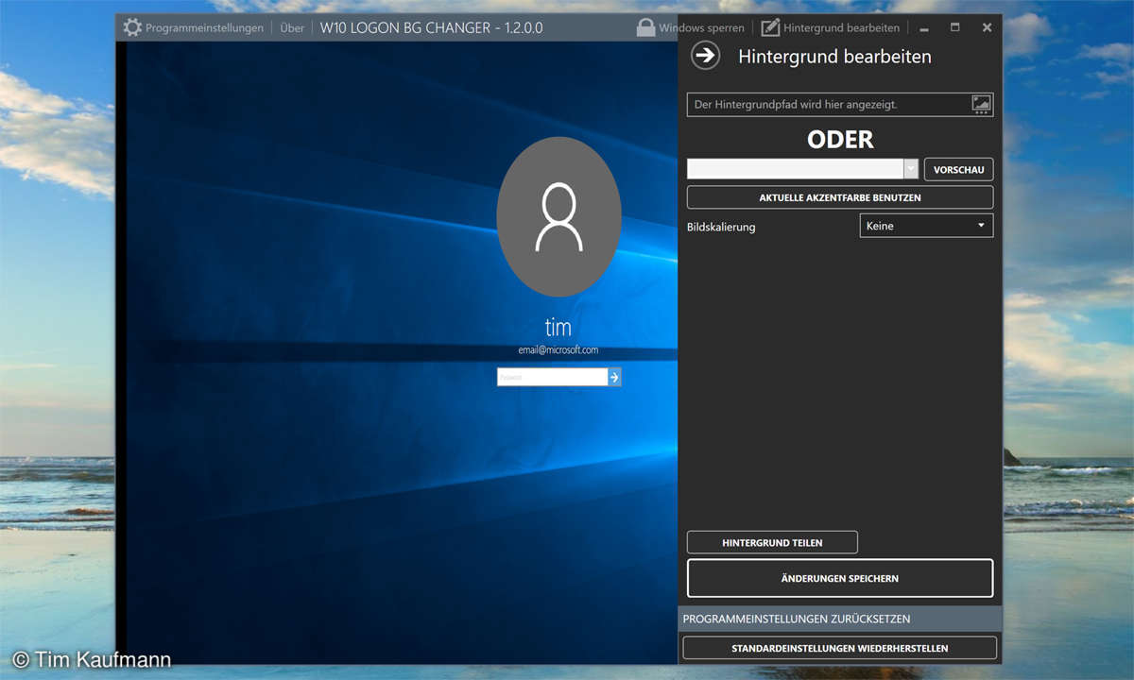Click ÄNDERUNGEN SPEICHERN button
The width and height of the screenshot is (1134, 680).
pos(840,578)
